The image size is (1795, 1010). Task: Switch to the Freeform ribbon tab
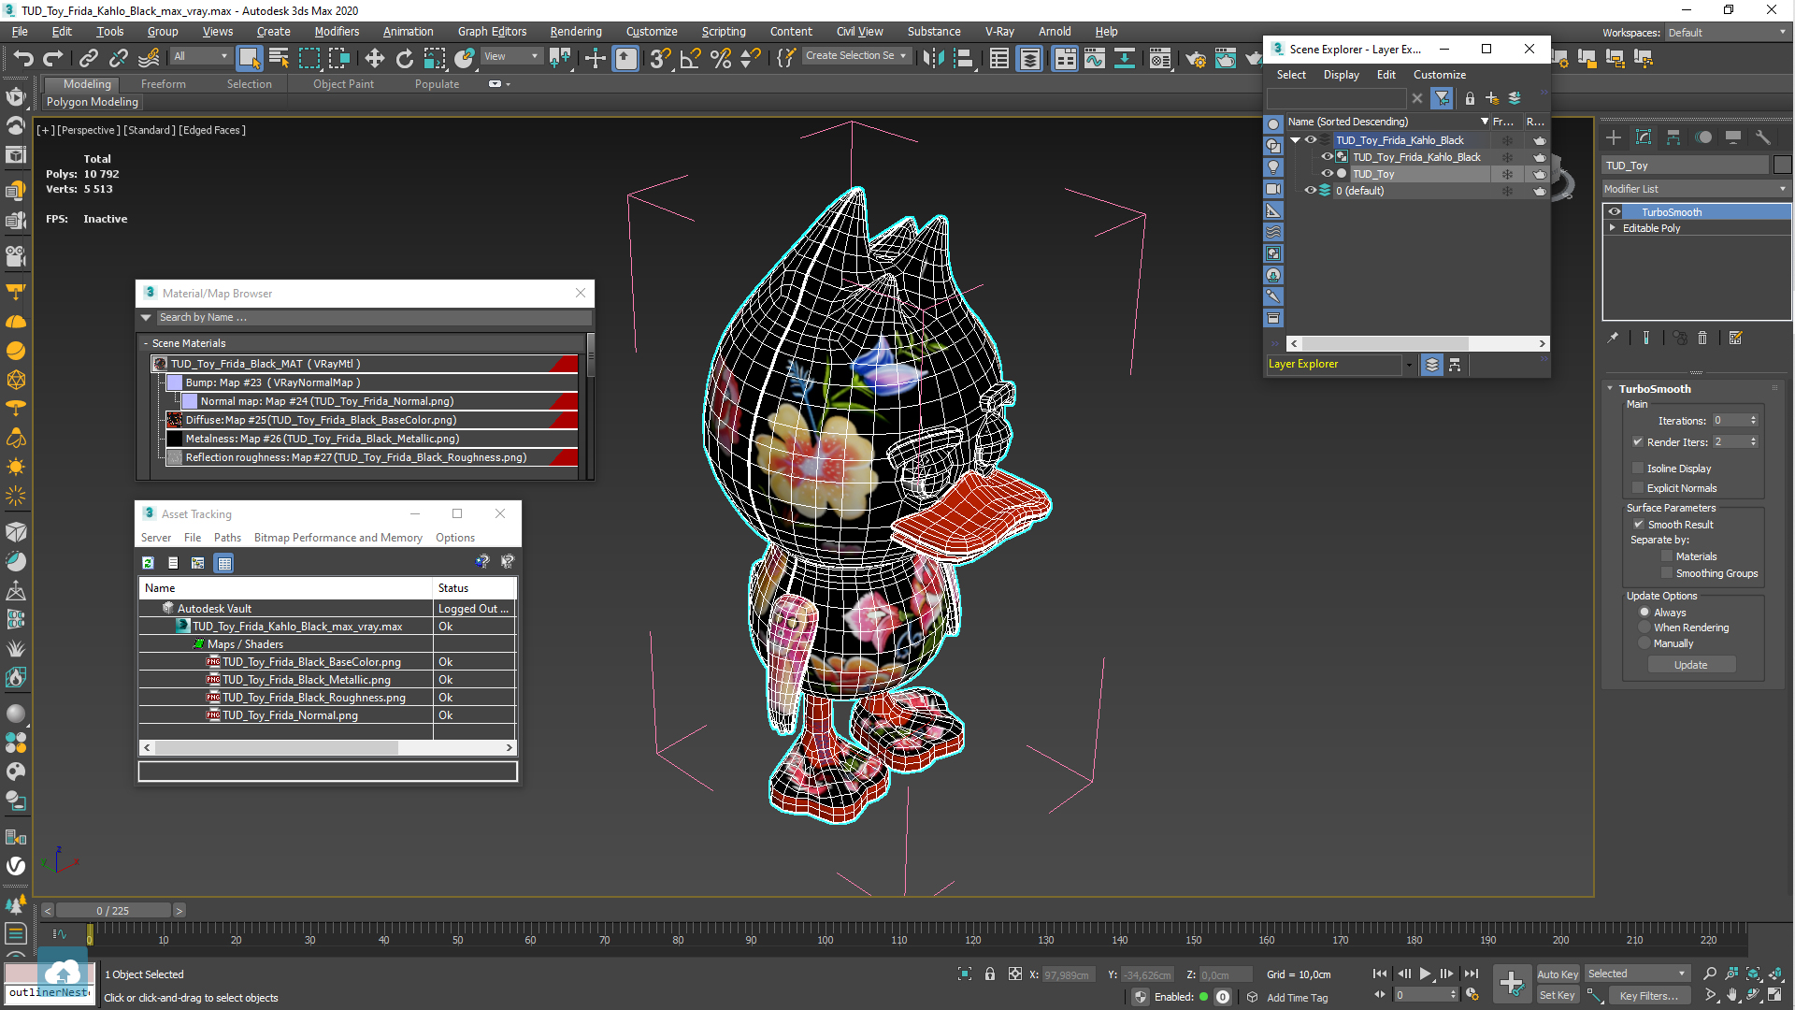pos(164,84)
